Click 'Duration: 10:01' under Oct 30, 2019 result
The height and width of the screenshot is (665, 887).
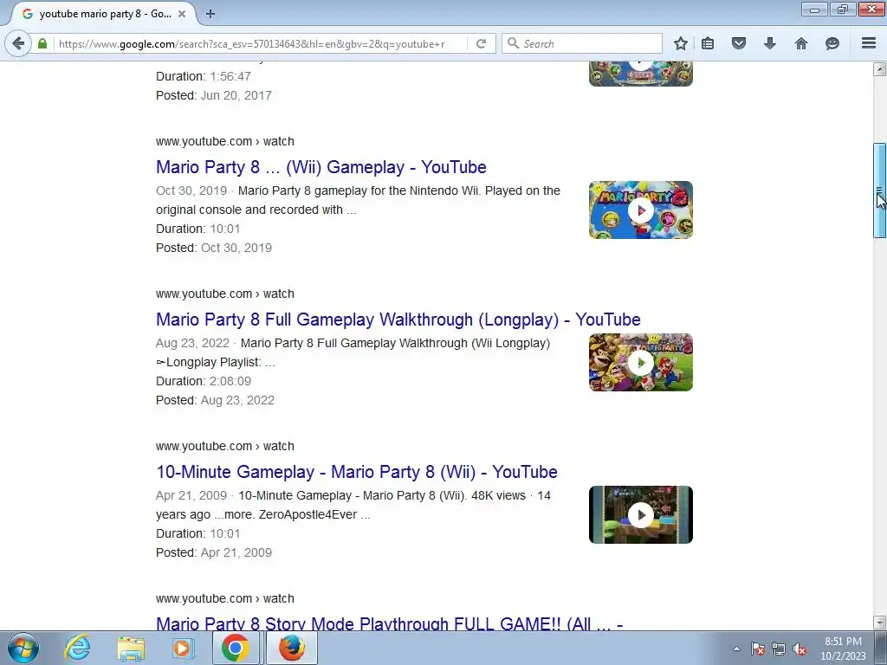198,229
